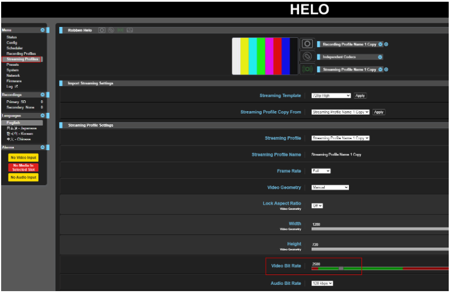The width and height of the screenshot is (451, 294).
Task: Open Streaming Template dropdown
Action: [x=331, y=96]
